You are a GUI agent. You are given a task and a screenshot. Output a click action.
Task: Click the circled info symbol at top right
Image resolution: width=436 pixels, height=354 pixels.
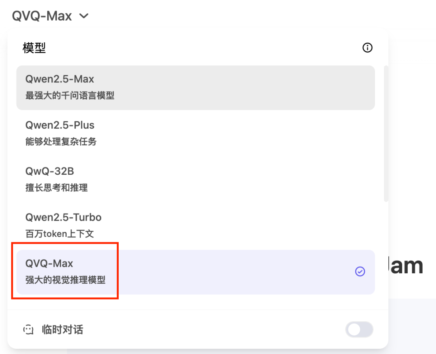367,48
